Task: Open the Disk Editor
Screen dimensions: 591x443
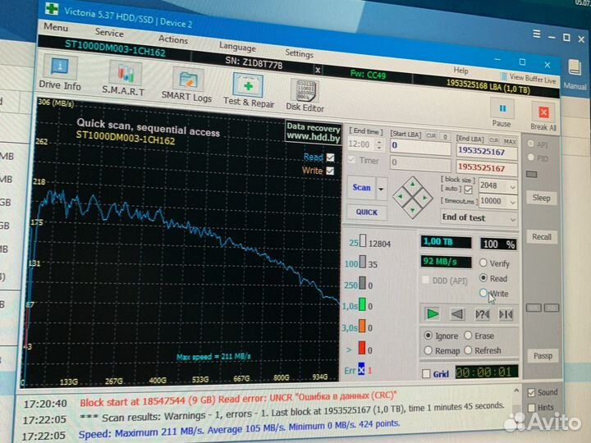Action: [x=305, y=94]
